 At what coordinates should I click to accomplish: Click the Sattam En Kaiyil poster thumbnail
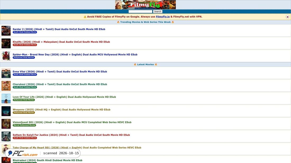tap(6, 136)
